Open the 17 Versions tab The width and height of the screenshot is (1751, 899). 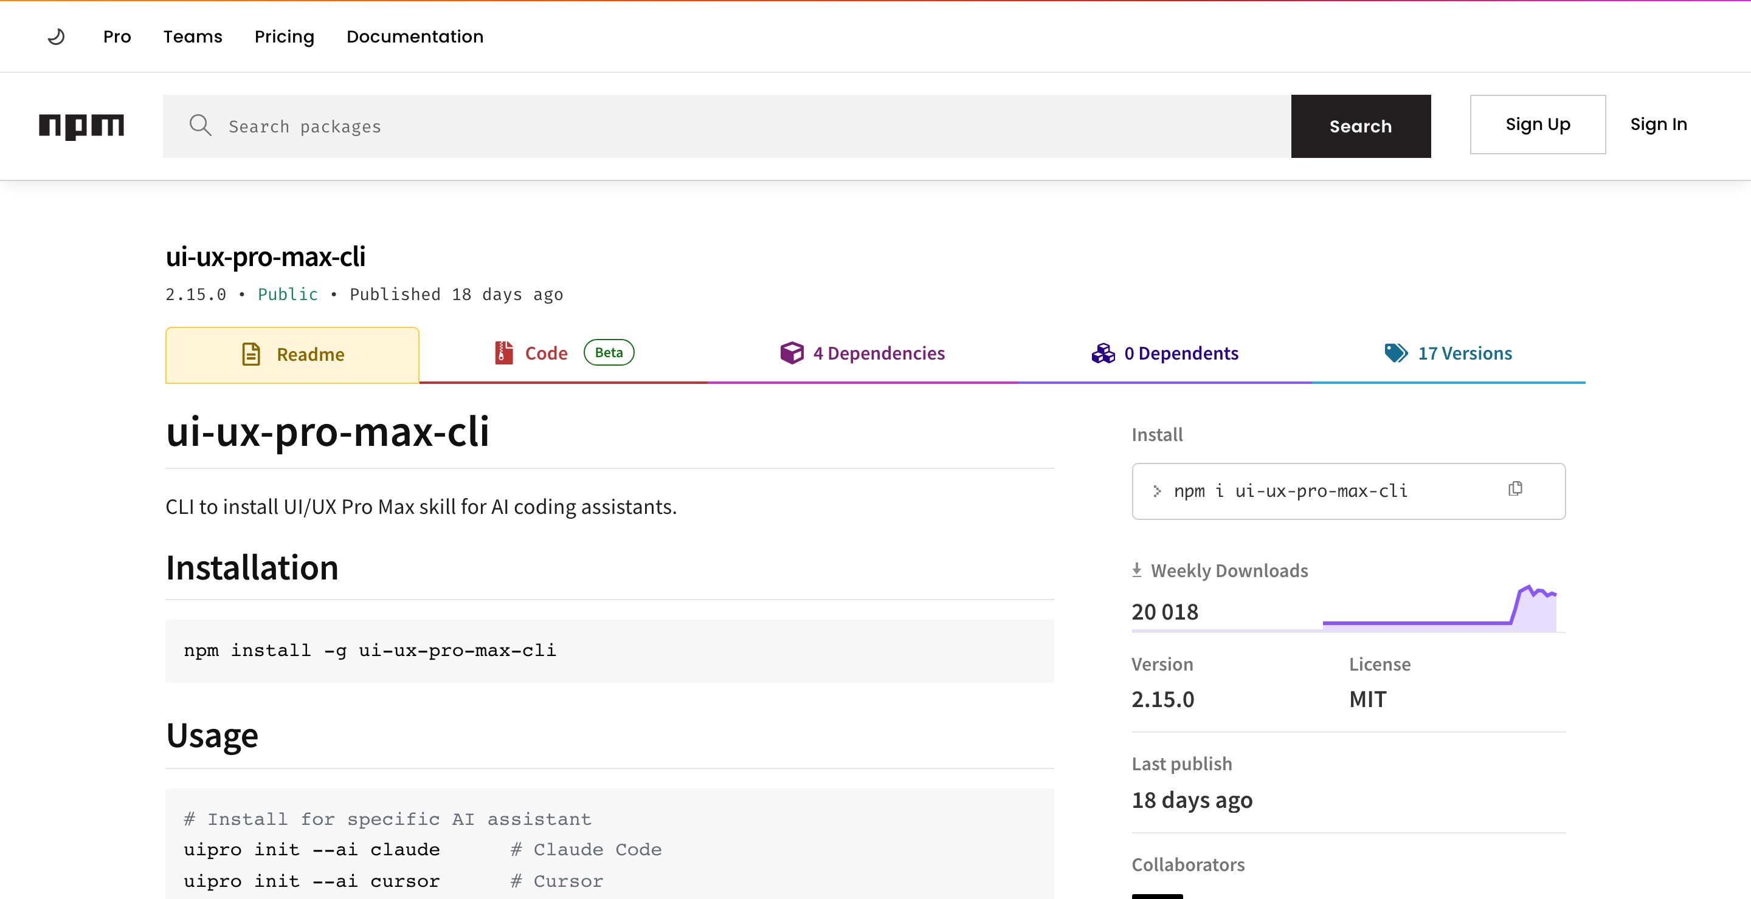[x=1448, y=354]
